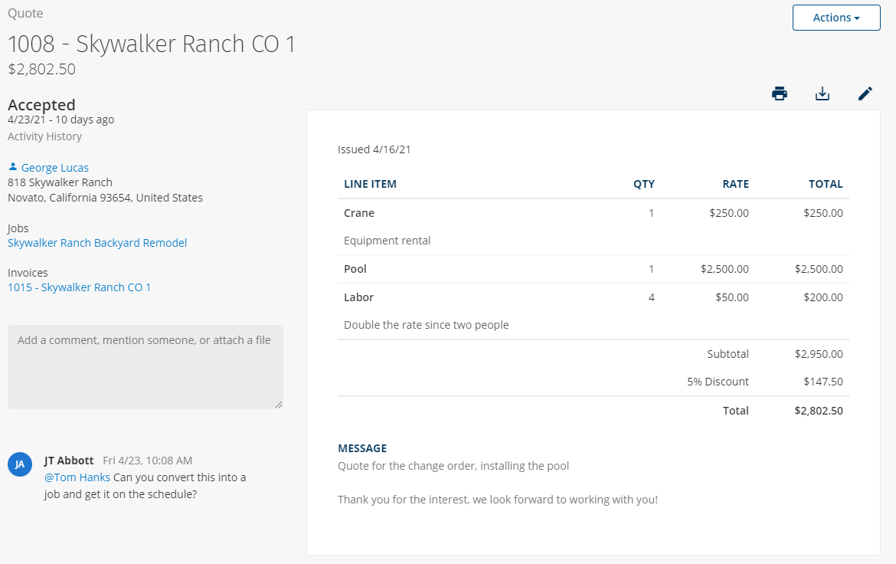Edit the quote via the pencil icon
The width and height of the screenshot is (896, 564).
coord(865,94)
